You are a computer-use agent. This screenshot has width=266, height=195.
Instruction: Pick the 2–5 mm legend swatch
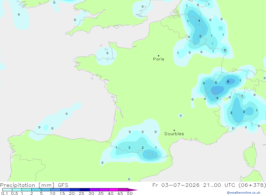[36, 190]
